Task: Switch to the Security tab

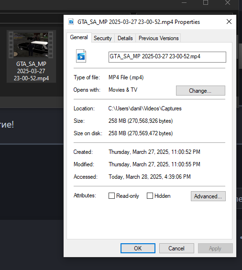Action: click(103, 38)
